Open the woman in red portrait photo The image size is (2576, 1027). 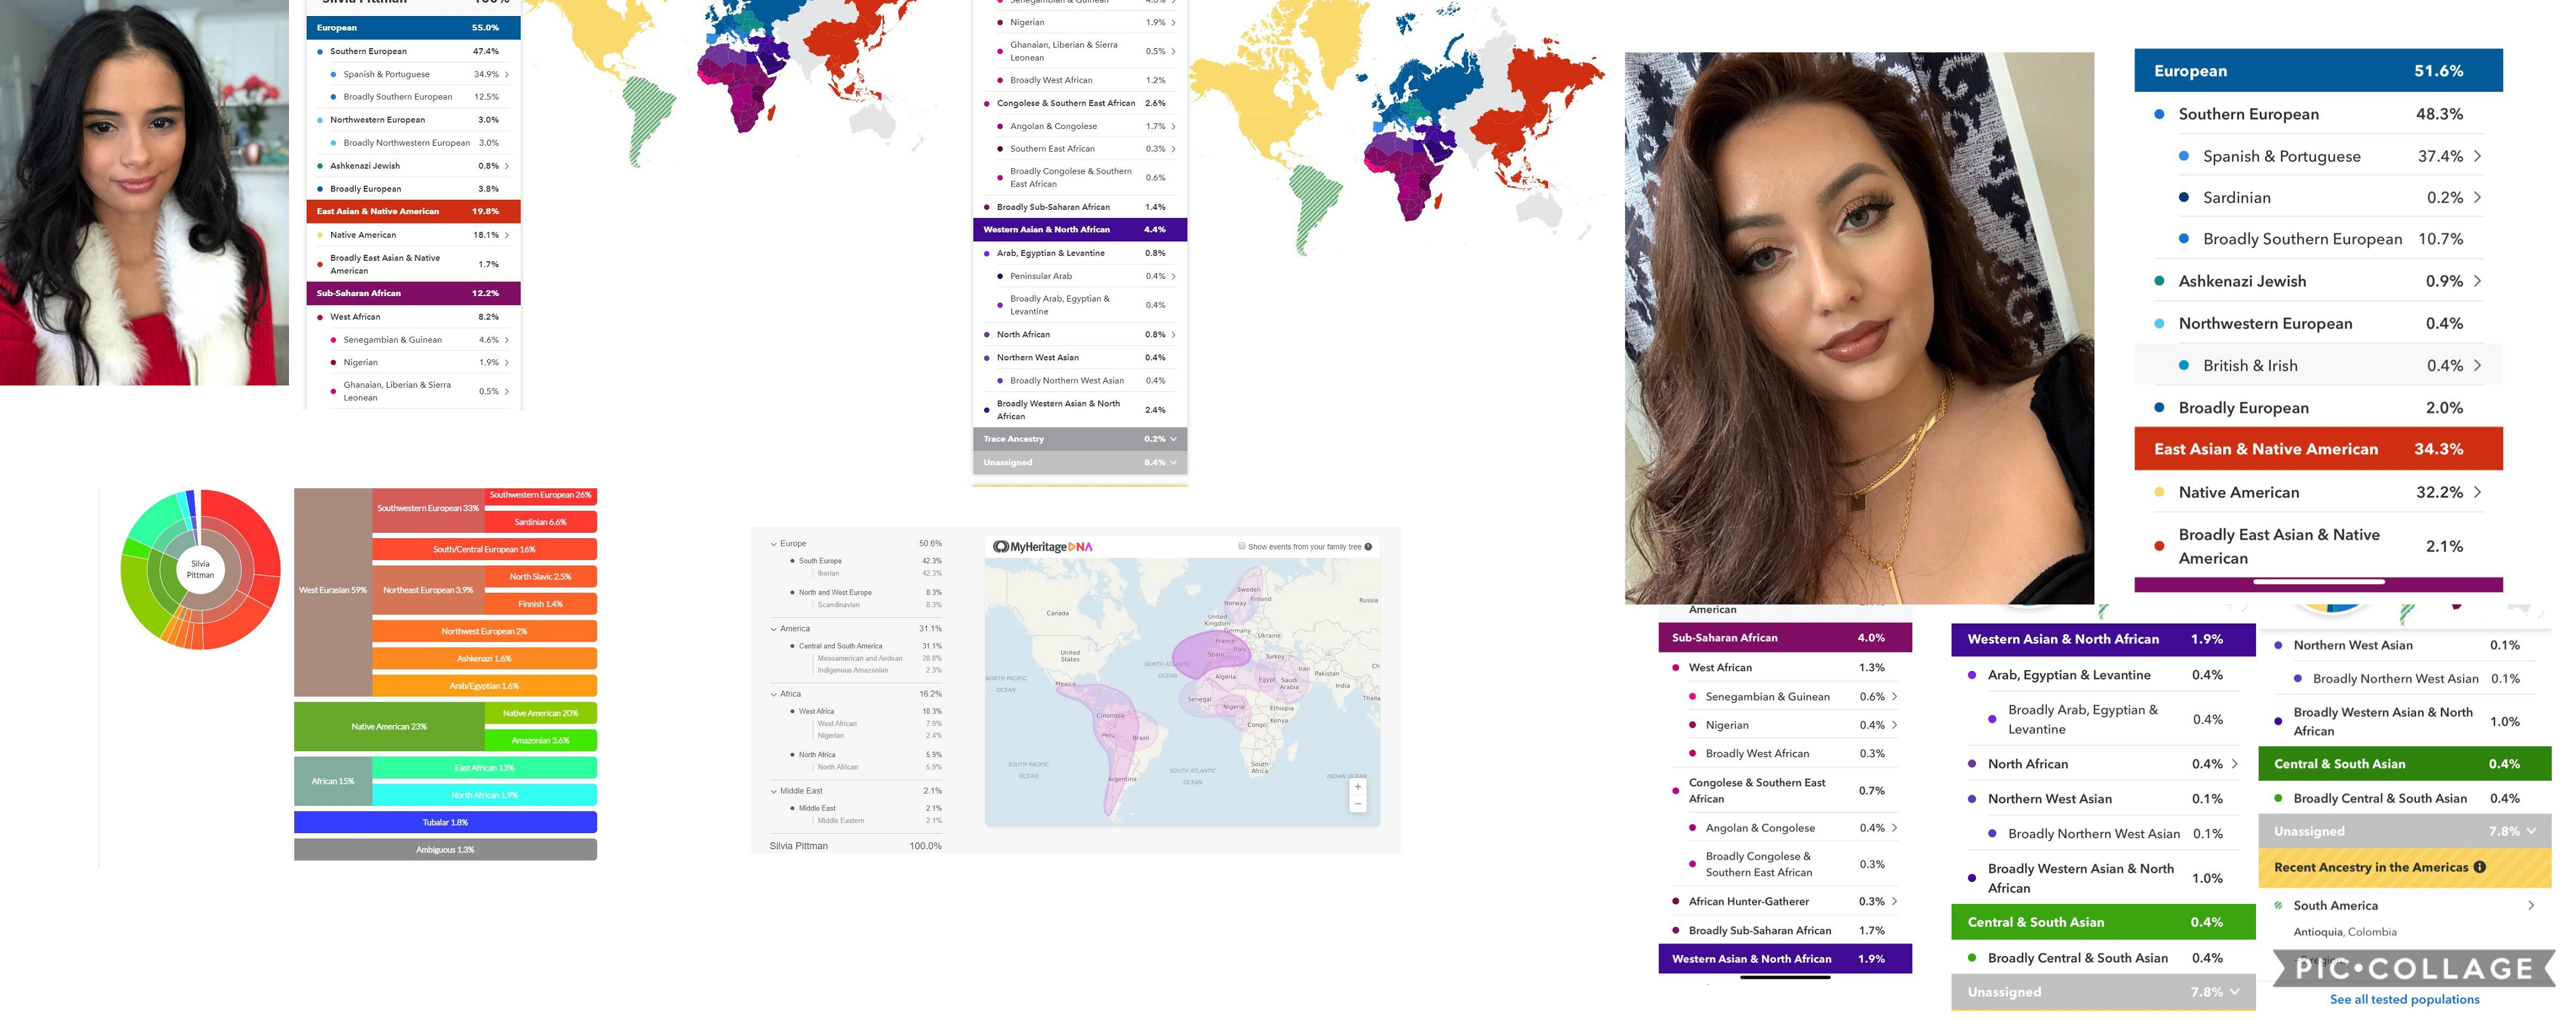(x=144, y=192)
